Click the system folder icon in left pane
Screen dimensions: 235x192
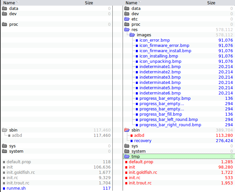point(5,151)
